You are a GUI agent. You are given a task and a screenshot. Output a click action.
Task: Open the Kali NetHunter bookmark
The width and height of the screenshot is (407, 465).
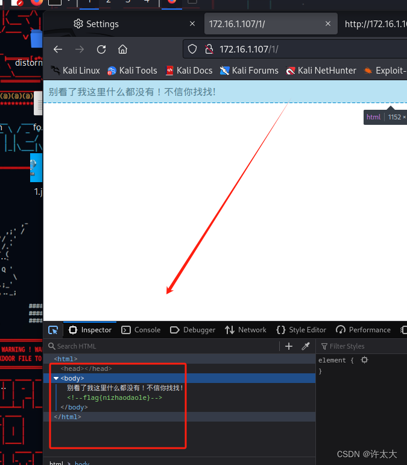click(321, 71)
